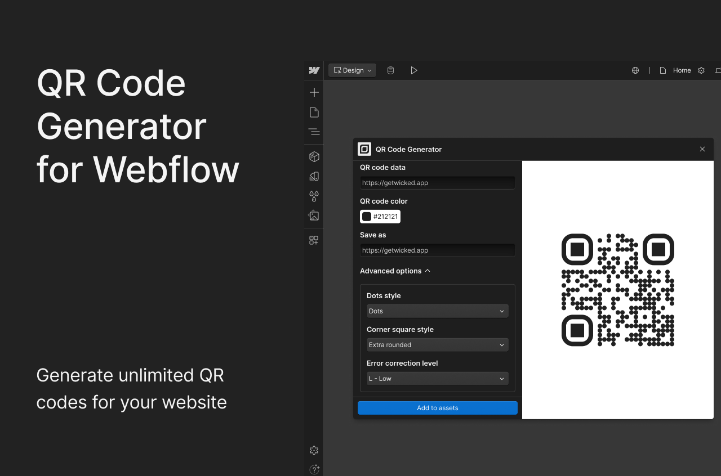This screenshot has width=721, height=476.
Task: Open the help menu
Action: [314, 469]
